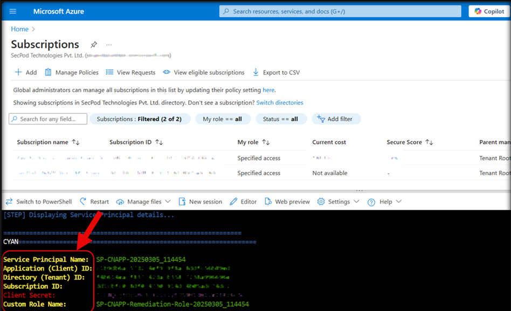Select View Requests in the toolbar
The width and height of the screenshot is (511, 311).
[136, 72]
